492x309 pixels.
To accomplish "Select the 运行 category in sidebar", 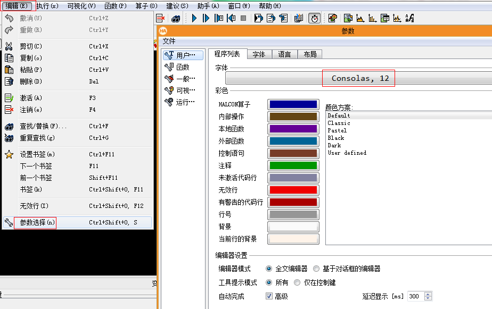I will point(183,102).
